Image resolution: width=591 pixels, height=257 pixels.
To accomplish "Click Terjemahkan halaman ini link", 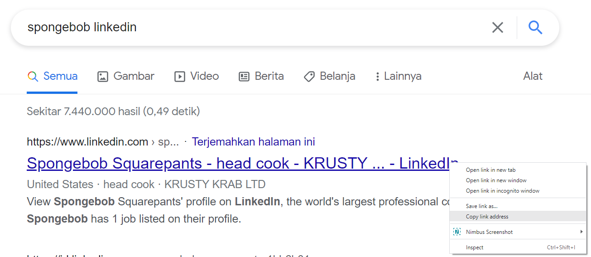I will [x=253, y=142].
